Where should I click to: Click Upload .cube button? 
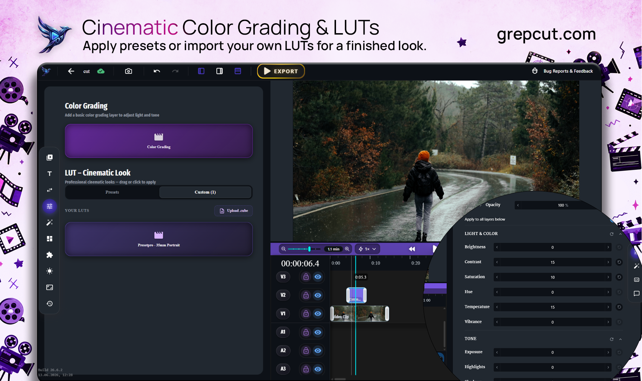234,211
